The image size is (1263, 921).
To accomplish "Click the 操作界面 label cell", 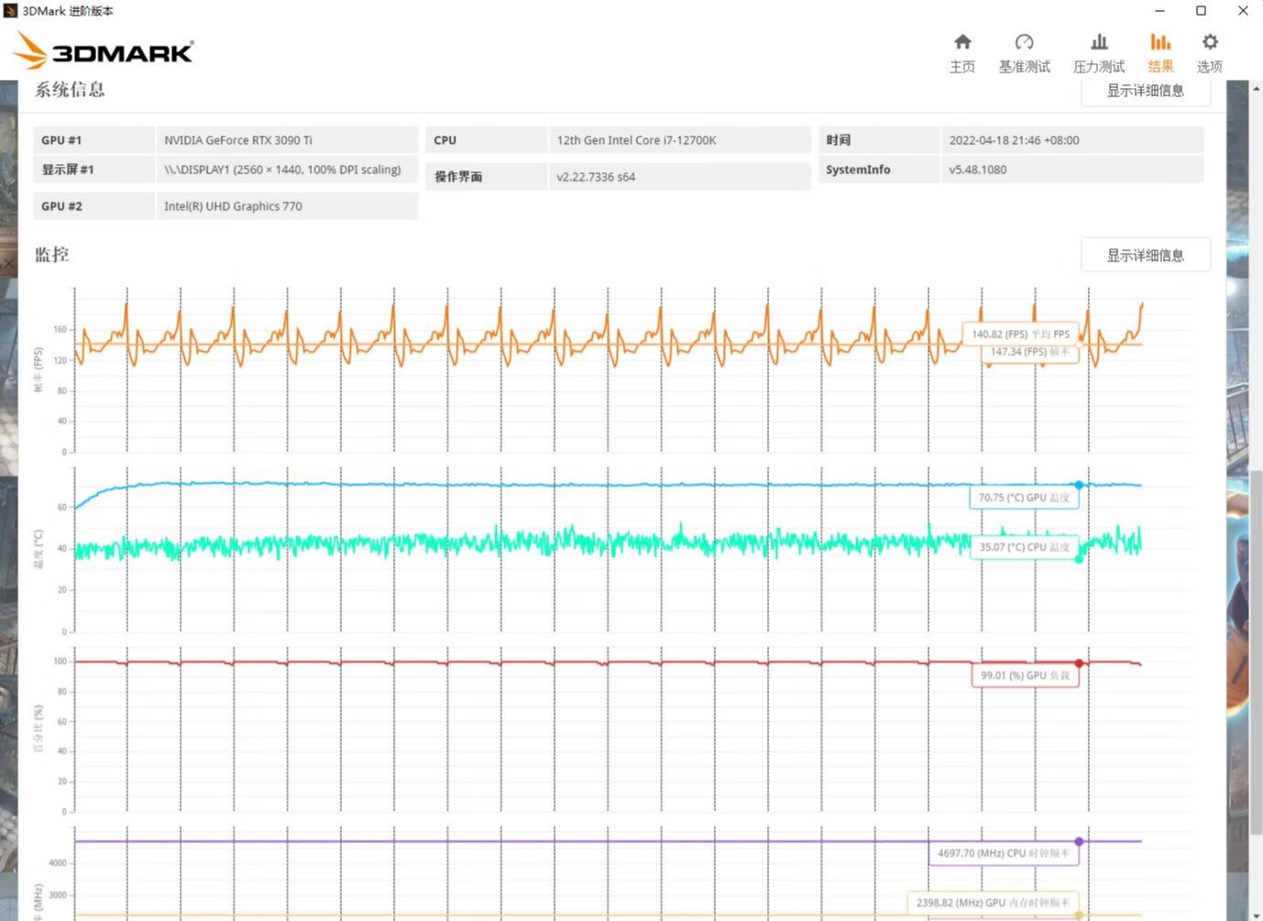I will pos(486,177).
